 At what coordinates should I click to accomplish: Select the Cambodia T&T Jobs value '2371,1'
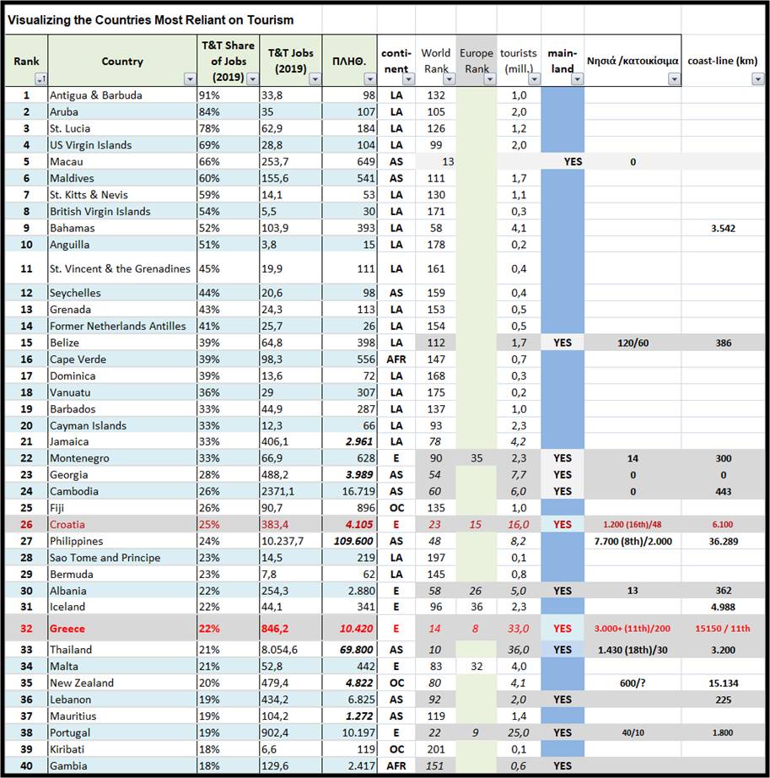point(291,491)
